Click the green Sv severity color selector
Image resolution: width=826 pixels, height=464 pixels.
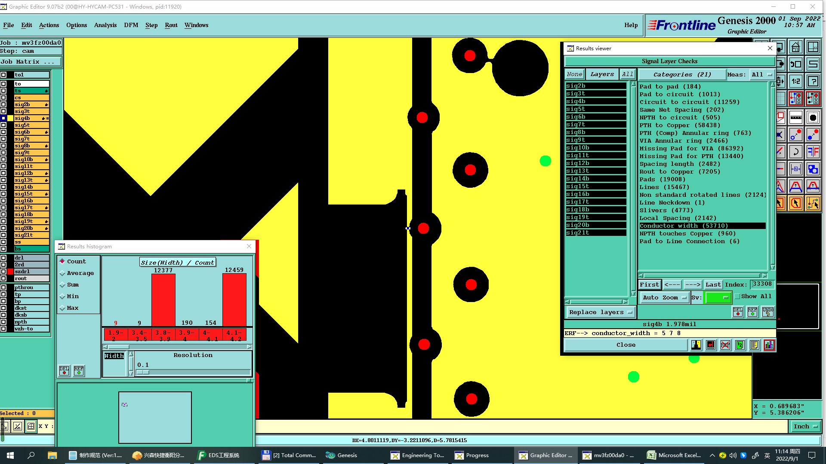[x=718, y=297]
